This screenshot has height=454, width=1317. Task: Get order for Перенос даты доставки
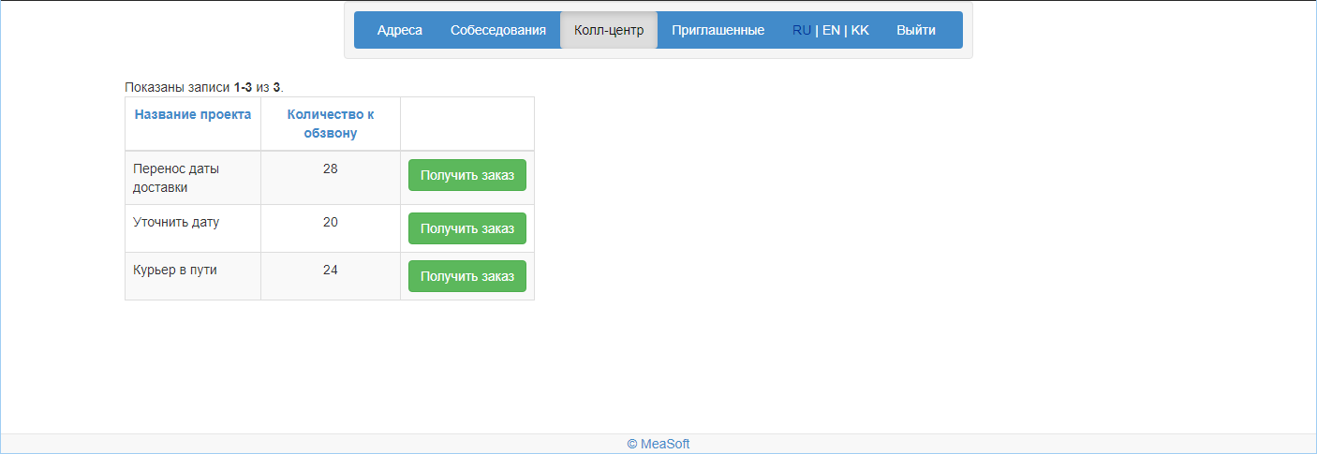pos(467,175)
